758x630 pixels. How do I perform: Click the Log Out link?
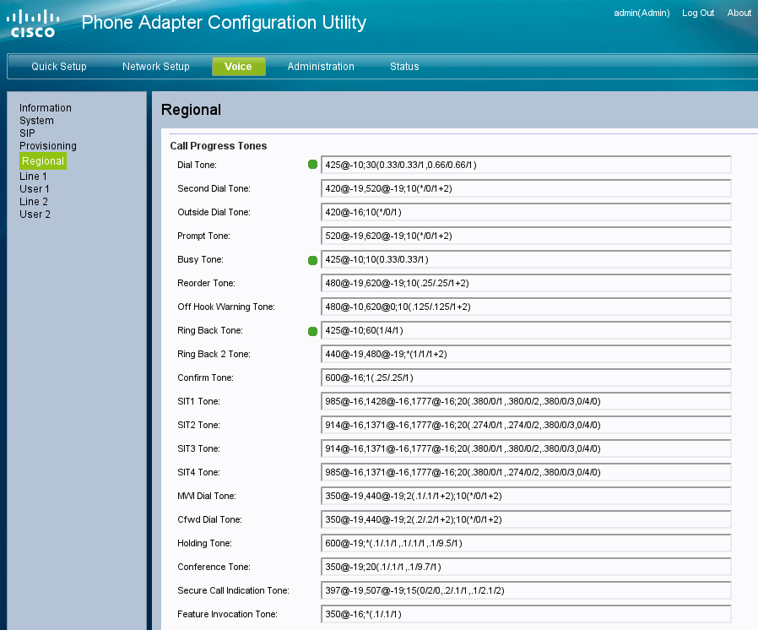point(698,13)
